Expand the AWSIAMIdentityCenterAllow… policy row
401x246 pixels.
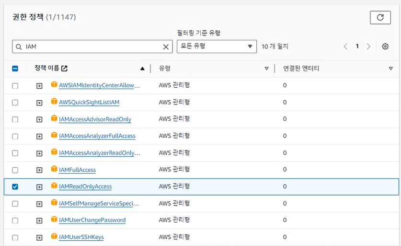pyautogui.click(x=39, y=86)
